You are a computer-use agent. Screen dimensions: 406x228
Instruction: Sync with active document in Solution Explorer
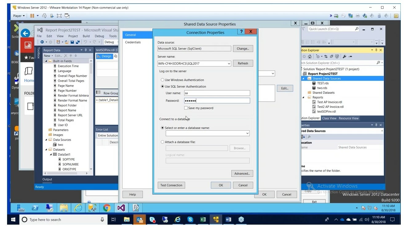point(326,56)
